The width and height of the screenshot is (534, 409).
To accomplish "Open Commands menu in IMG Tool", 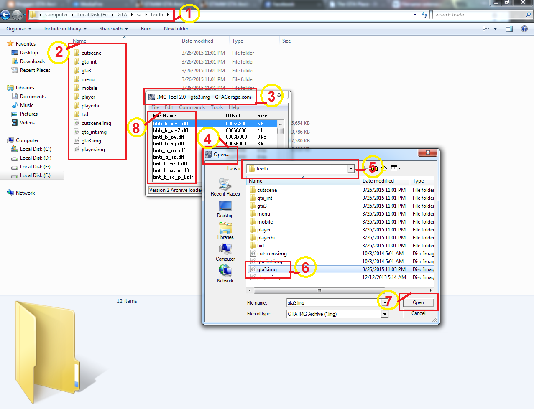I will point(192,107).
